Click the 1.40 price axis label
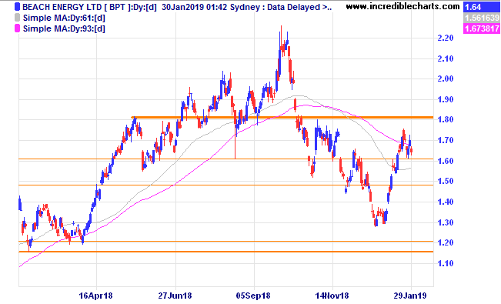 pyautogui.click(x=445, y=202)
